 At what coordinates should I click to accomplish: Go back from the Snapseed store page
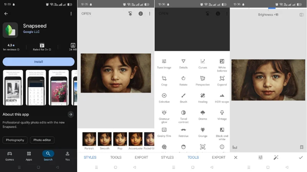click(x=6, y=14)
